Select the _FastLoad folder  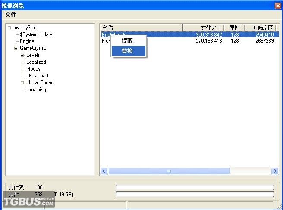[x=37, y=76]
